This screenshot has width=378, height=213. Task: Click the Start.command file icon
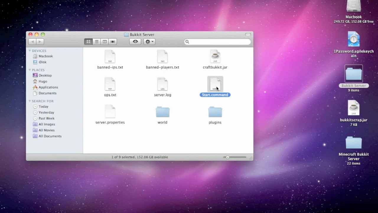point(215,84)
